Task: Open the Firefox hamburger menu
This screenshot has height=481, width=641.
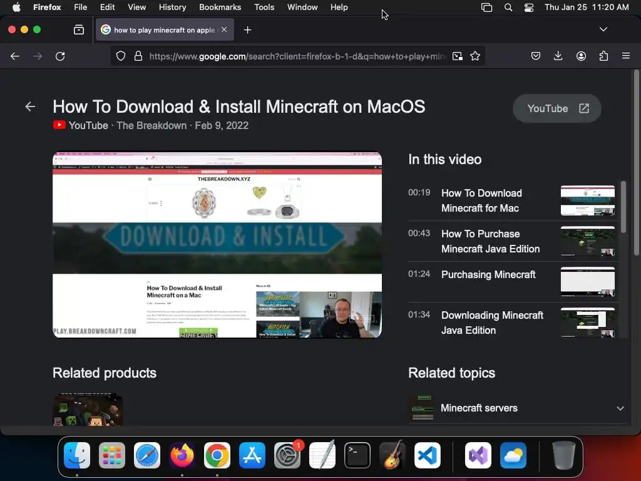Action: pyautogui.click(x=626, y=56)
